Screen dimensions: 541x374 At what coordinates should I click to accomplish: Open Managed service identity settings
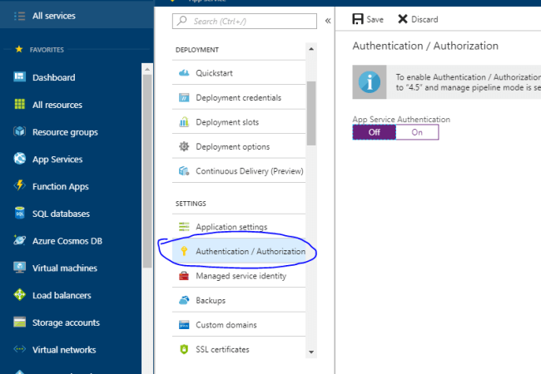coord(239,276)
